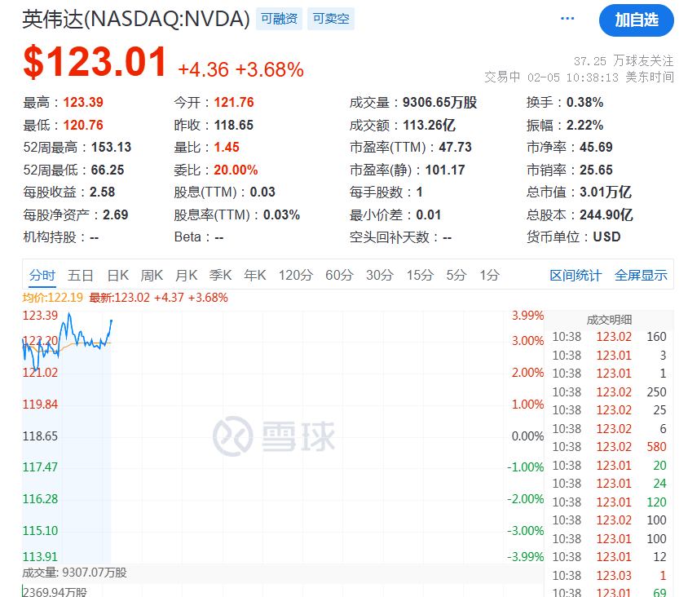This screenshot has height=597, width=688.
Task: Click the 可卖空 short-sellable tag
Action: [x=330, y=18]
